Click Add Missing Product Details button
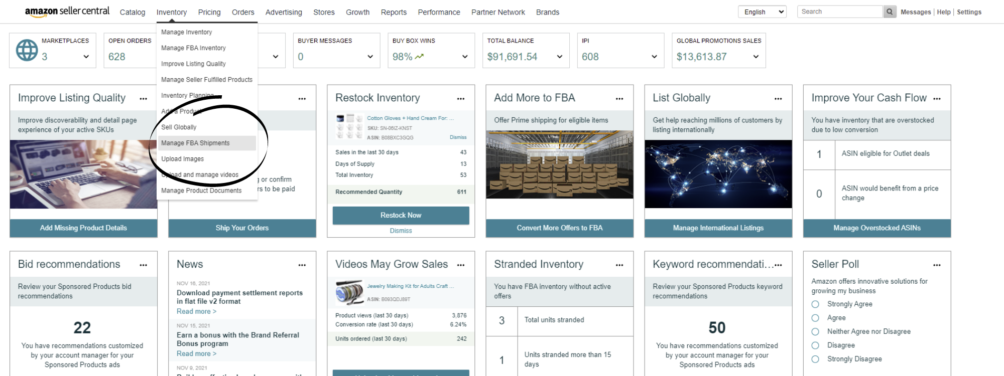 coord(83,228)
